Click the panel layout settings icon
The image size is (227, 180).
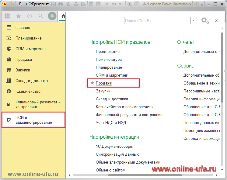click(137, 4)
